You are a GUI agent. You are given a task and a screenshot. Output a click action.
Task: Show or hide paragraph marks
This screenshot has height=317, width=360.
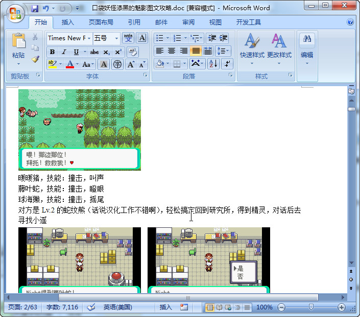[x=227, y=64]
